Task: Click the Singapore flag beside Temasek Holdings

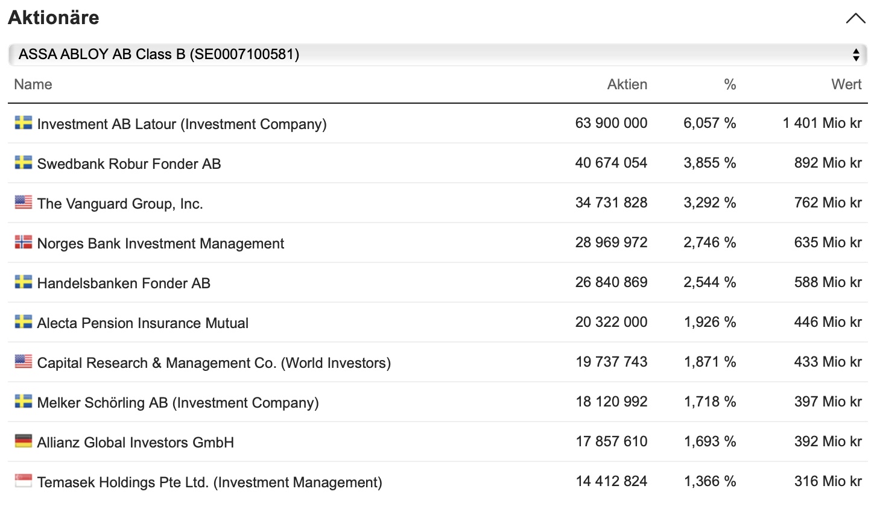Action: [x=24, y=481]
